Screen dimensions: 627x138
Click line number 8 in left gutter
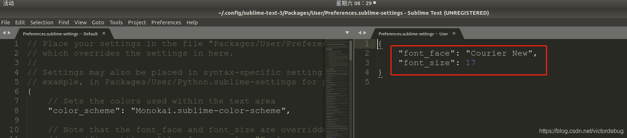[17, 110]
